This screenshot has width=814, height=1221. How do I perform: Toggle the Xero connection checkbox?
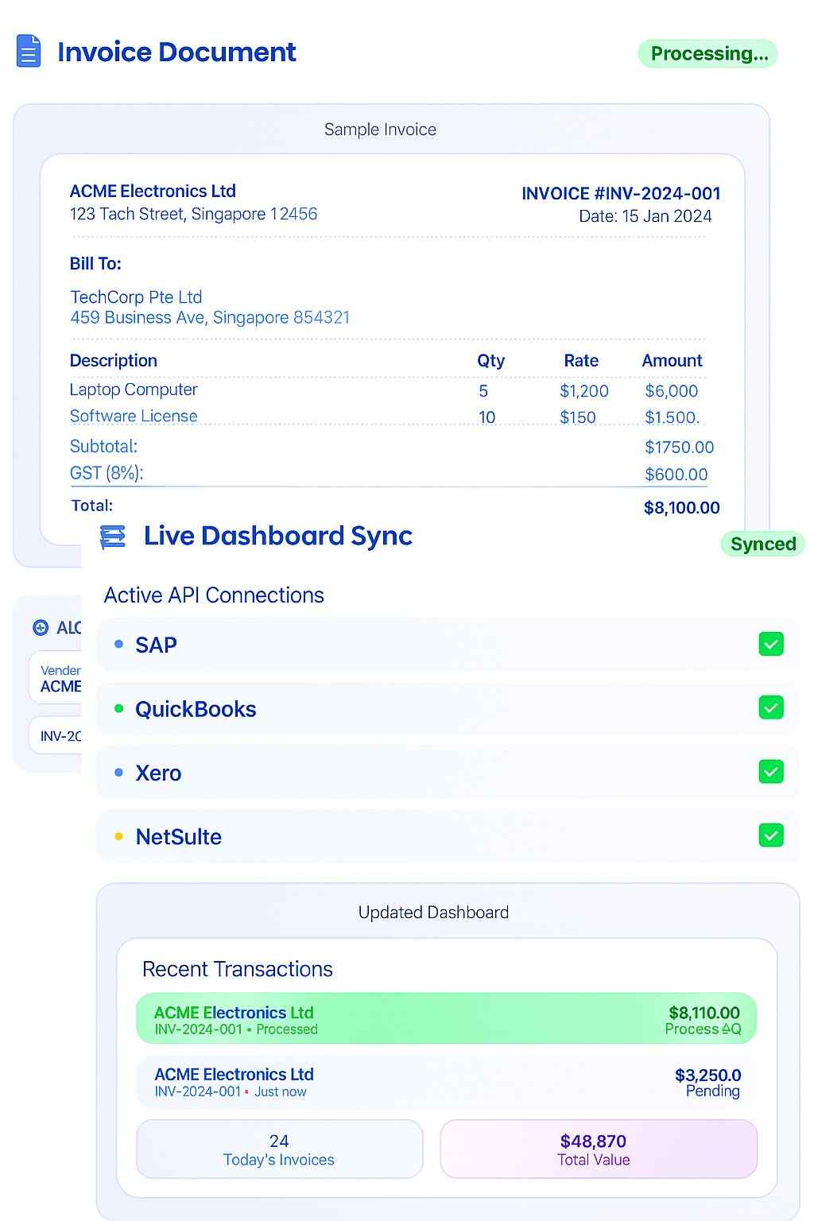771,772
